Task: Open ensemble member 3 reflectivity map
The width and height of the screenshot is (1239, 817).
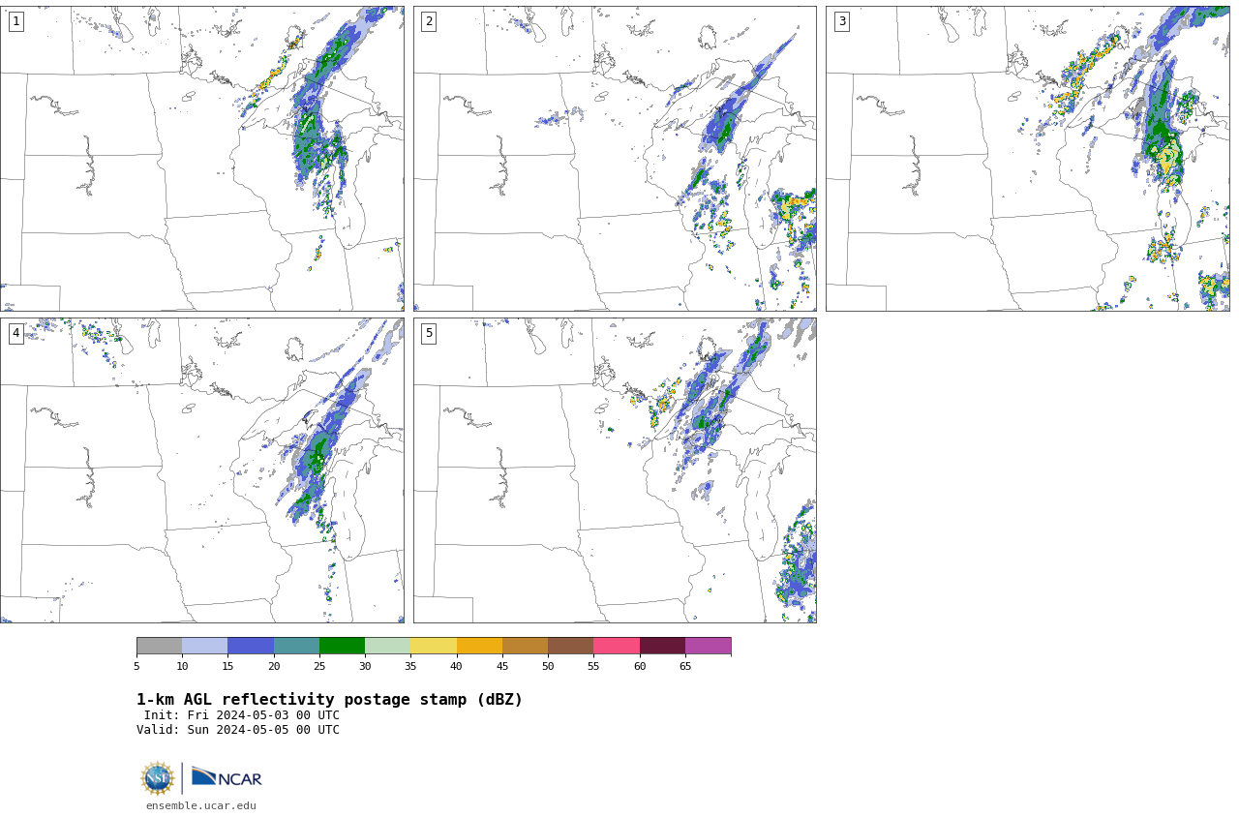Action: (x=1027, y=159)
